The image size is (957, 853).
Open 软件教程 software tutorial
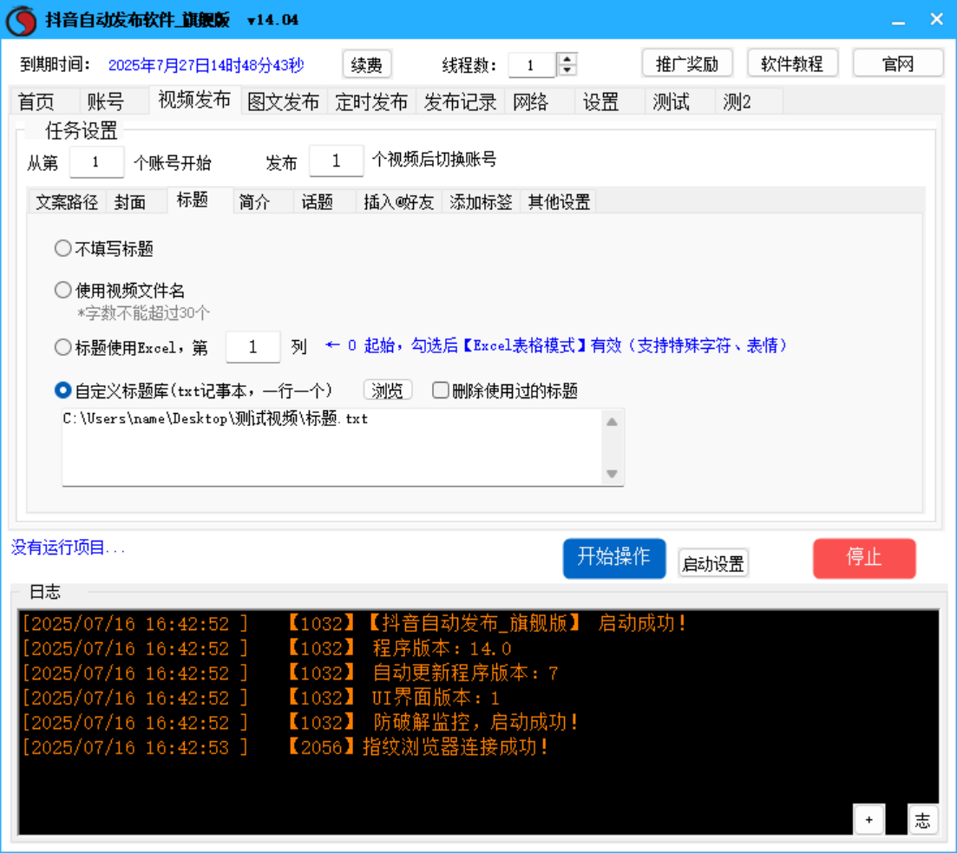(792, 63)
